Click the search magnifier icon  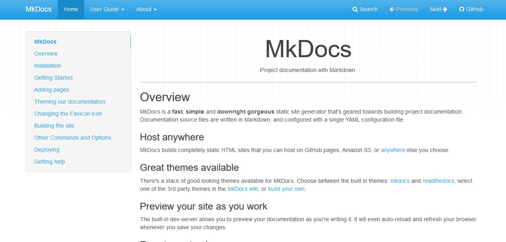point(355,9)
